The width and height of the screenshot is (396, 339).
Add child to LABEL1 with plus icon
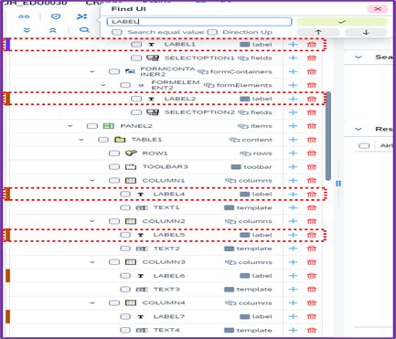(x=293, y=45)
